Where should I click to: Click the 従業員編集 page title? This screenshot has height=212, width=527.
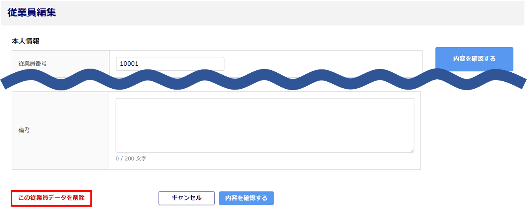tap(32, 13)
